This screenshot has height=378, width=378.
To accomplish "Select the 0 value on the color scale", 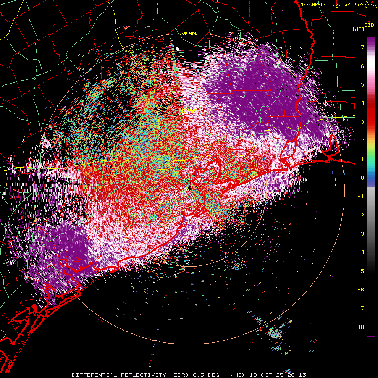I will point(362,178).
